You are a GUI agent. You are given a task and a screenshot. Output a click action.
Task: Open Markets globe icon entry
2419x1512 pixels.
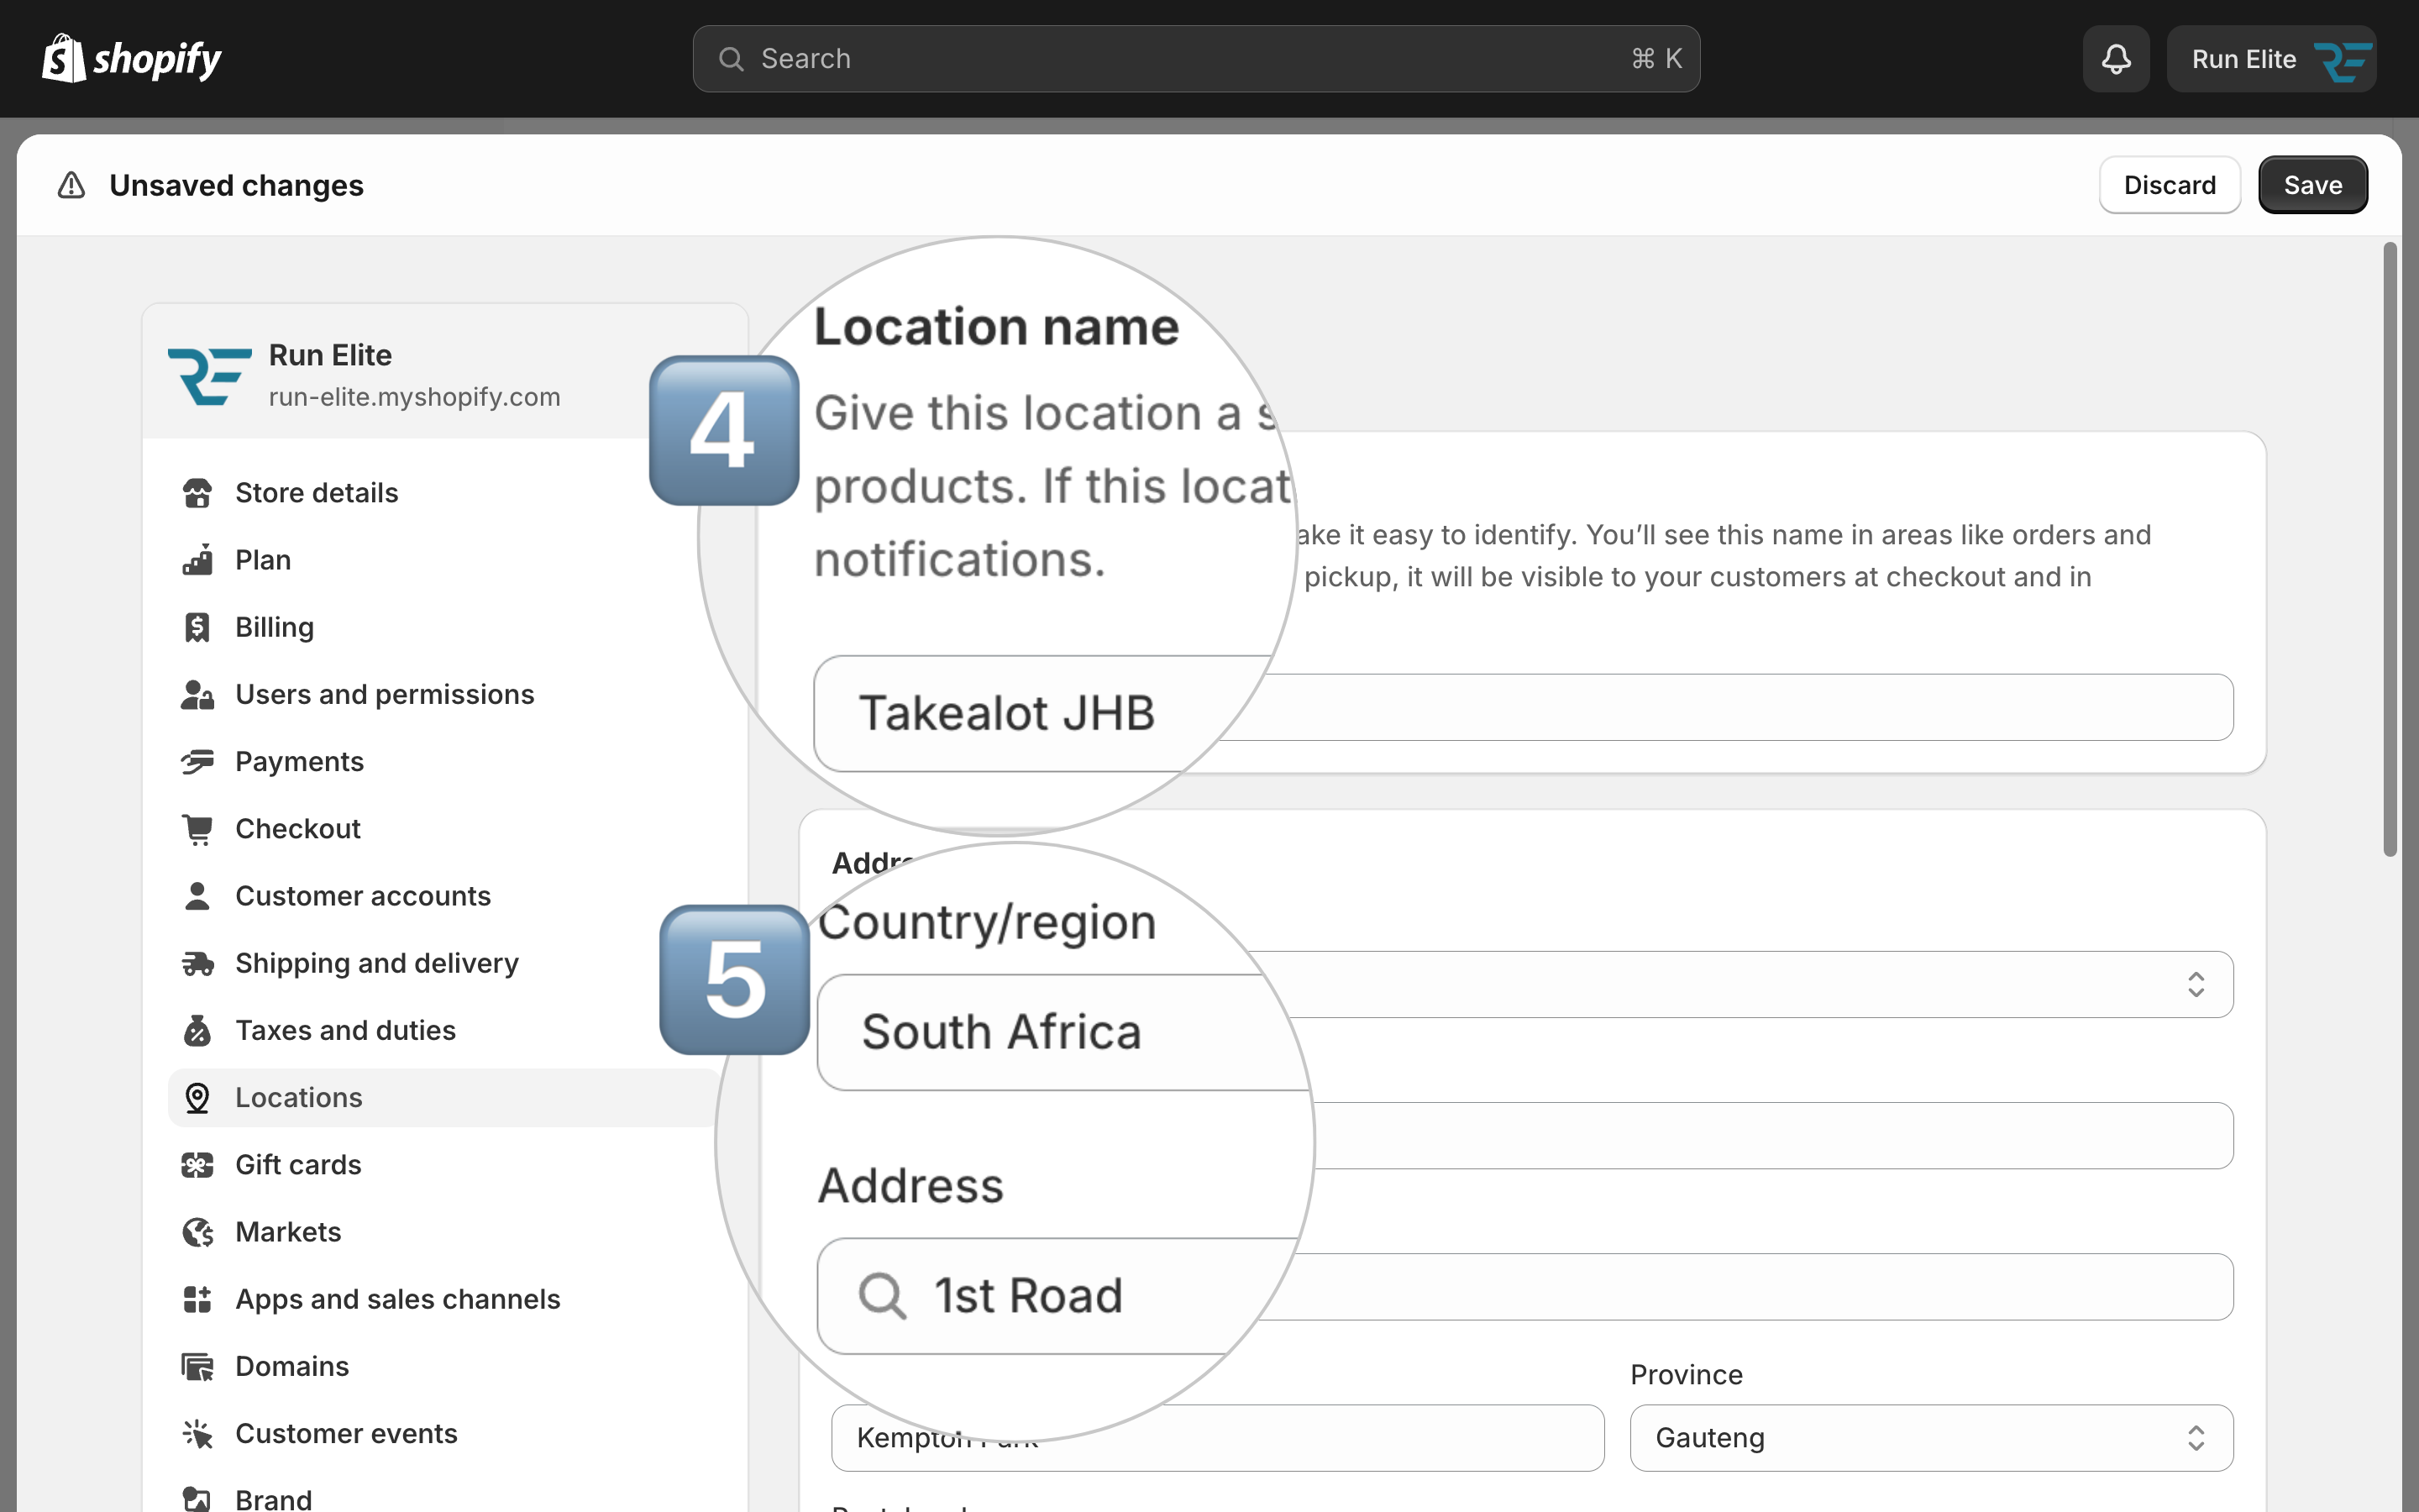click(197, 1232)
